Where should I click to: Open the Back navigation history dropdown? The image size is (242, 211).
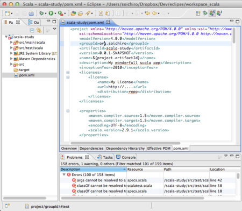tap(159, 13)
